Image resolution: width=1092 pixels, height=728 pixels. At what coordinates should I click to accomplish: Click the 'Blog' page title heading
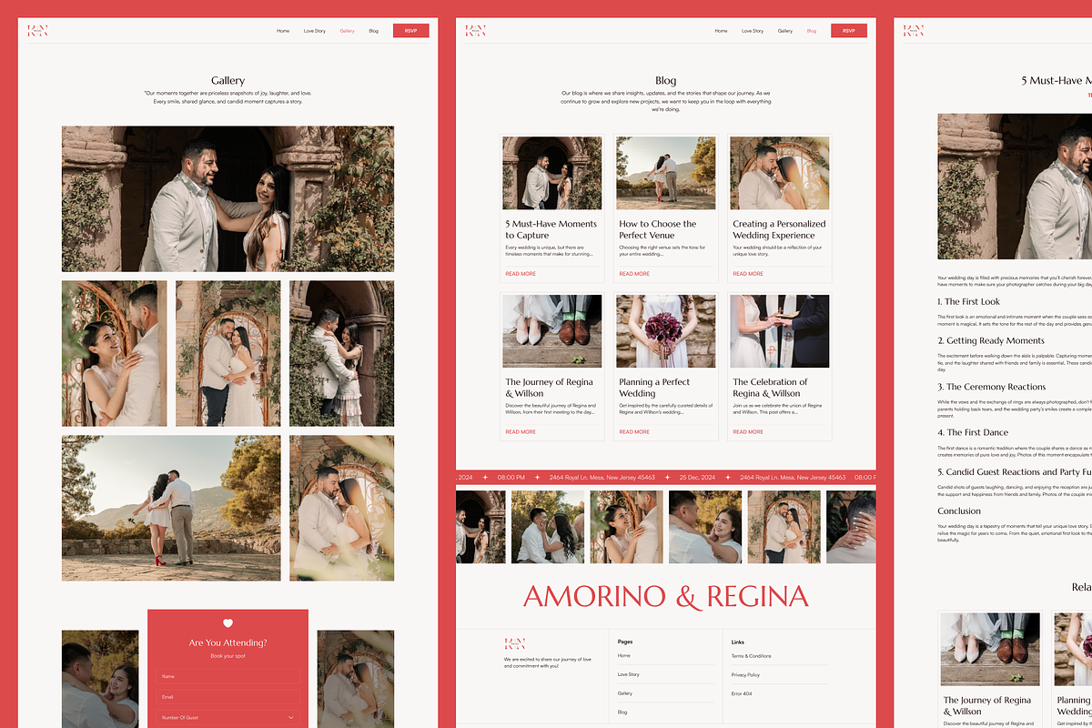click(x=665, y=80)
